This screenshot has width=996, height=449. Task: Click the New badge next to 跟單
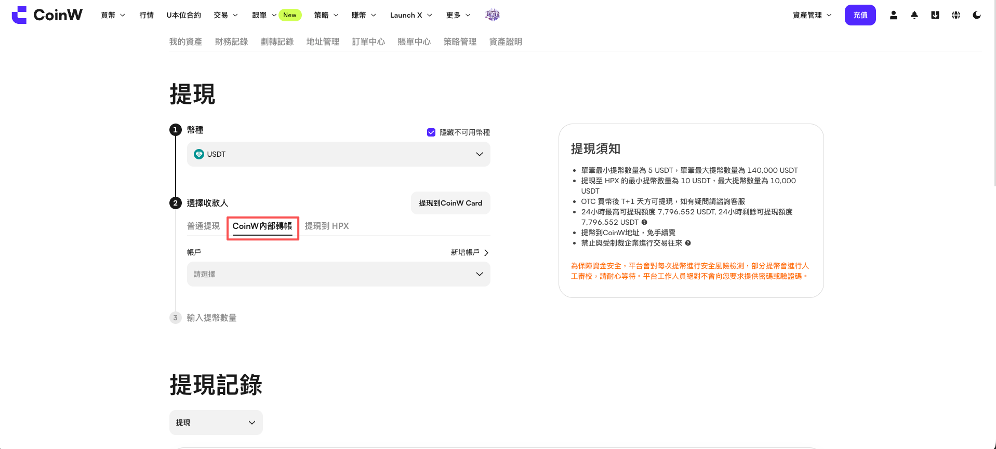point(290,15)
